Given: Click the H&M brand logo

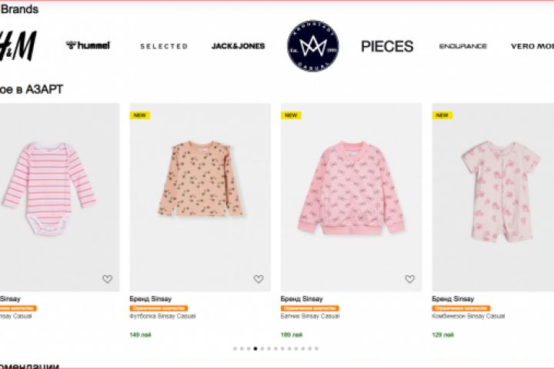Looking at the screenshot, I should [x=18, y=46].
